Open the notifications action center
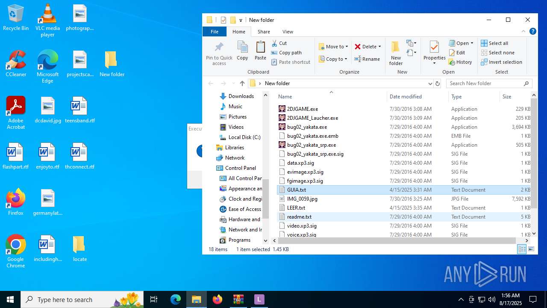Image resolution: width=547 pixels, height=308 pixels. coord(533,299)
